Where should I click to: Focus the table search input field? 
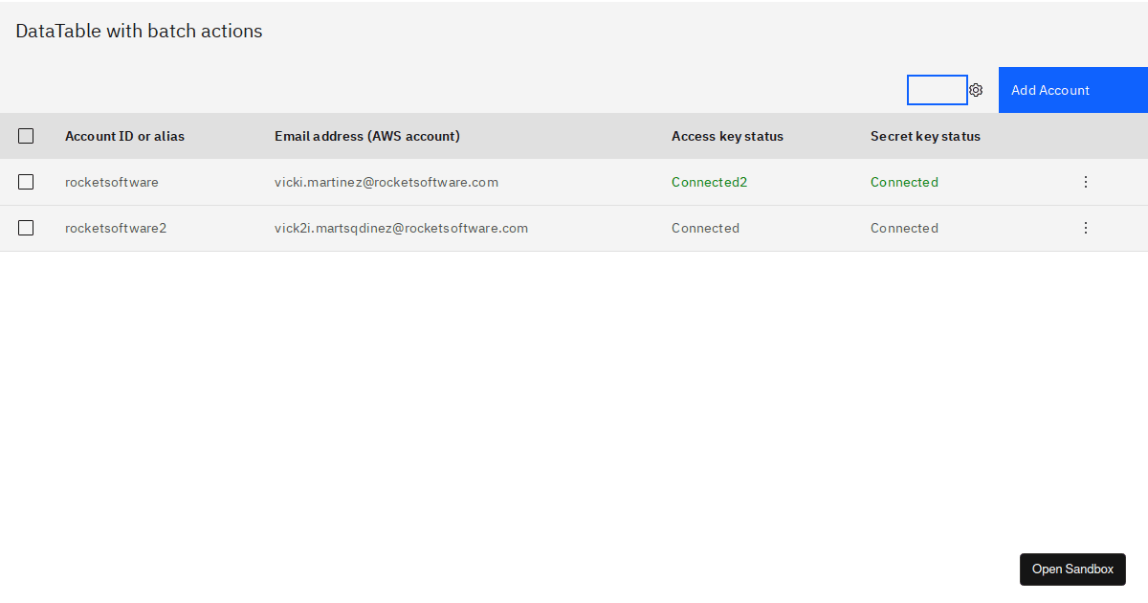pos(937,90)
